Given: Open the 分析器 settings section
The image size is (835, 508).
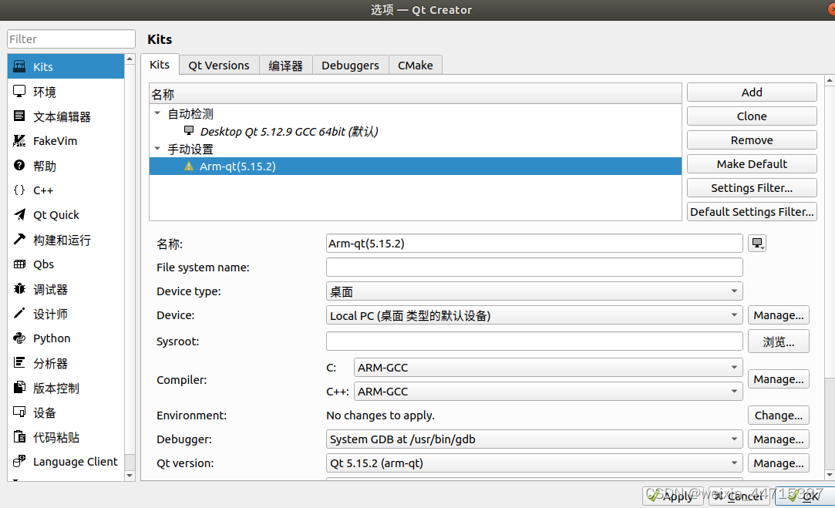Looking at the screenshot, I should (x=49, y=363).
